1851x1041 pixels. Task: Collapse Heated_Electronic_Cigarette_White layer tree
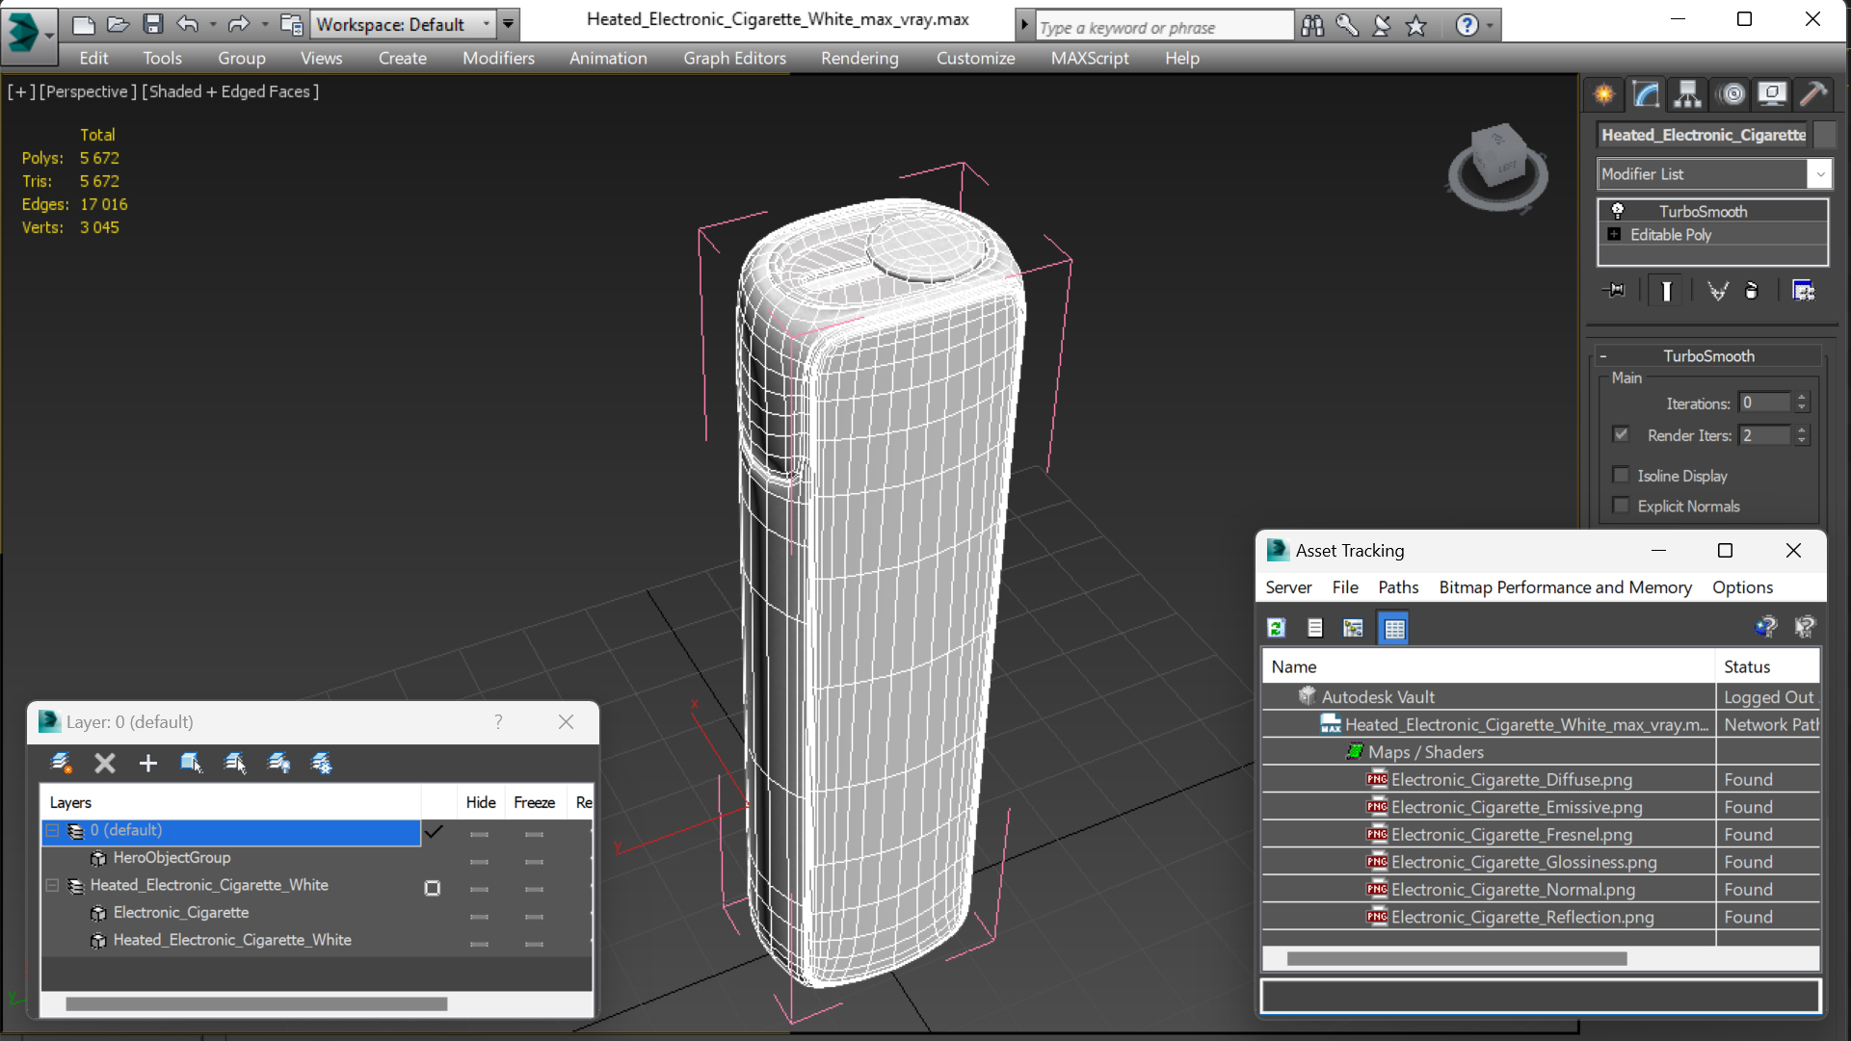coord(53,885)
